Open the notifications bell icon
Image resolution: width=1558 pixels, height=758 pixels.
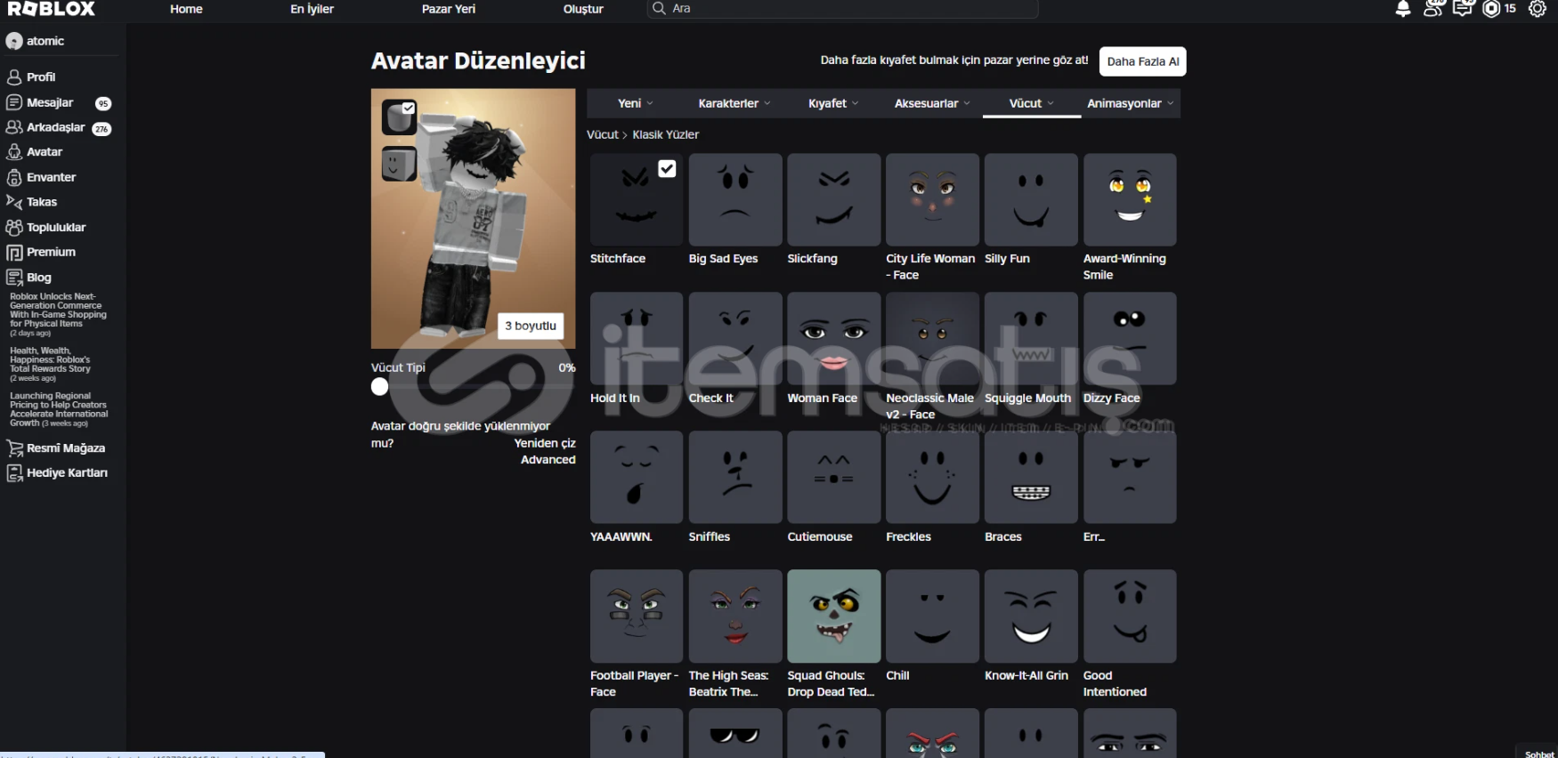tap(1403, 9)
